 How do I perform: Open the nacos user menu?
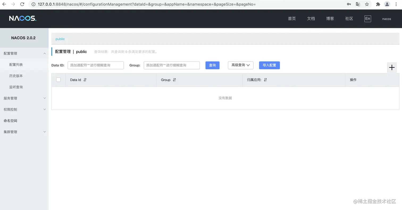tap(387, 19)
